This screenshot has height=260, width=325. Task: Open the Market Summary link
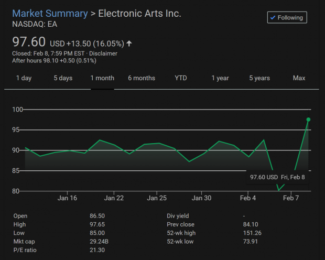click(x=50, y=14)
